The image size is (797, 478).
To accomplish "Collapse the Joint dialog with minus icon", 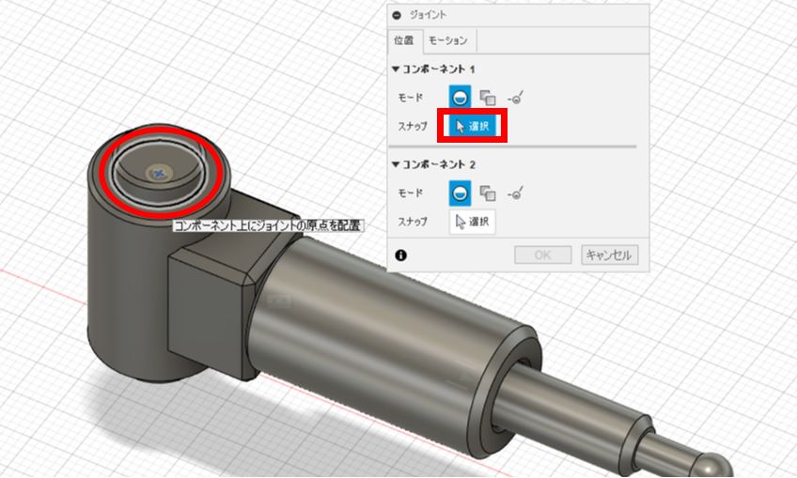I will pos(397,15).
